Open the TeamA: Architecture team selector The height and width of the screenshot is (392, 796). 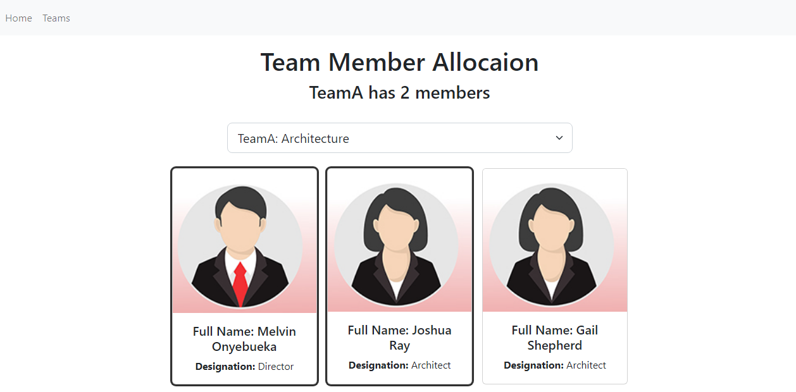click(x=400, y=138)
